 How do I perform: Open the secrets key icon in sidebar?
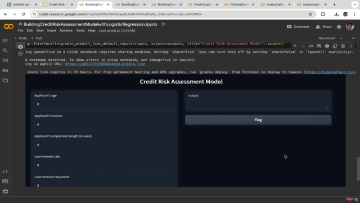point(5,70)
